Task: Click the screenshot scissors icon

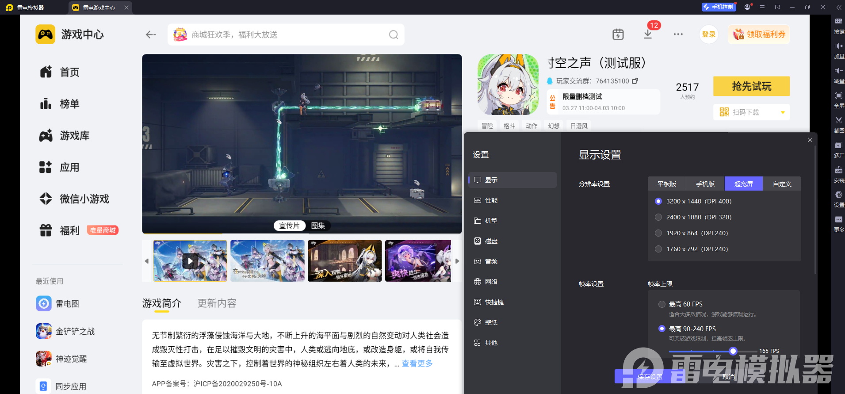Action: click(838, 120)
